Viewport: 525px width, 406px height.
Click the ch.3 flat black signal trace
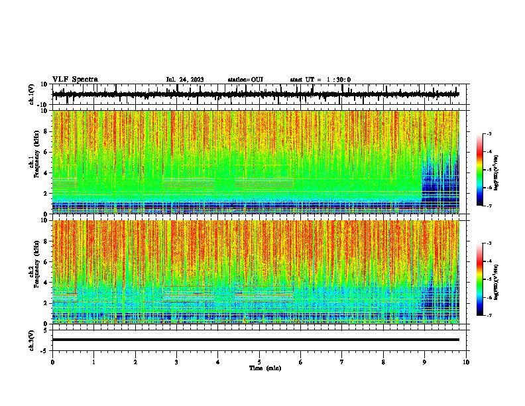click(256, 340)
